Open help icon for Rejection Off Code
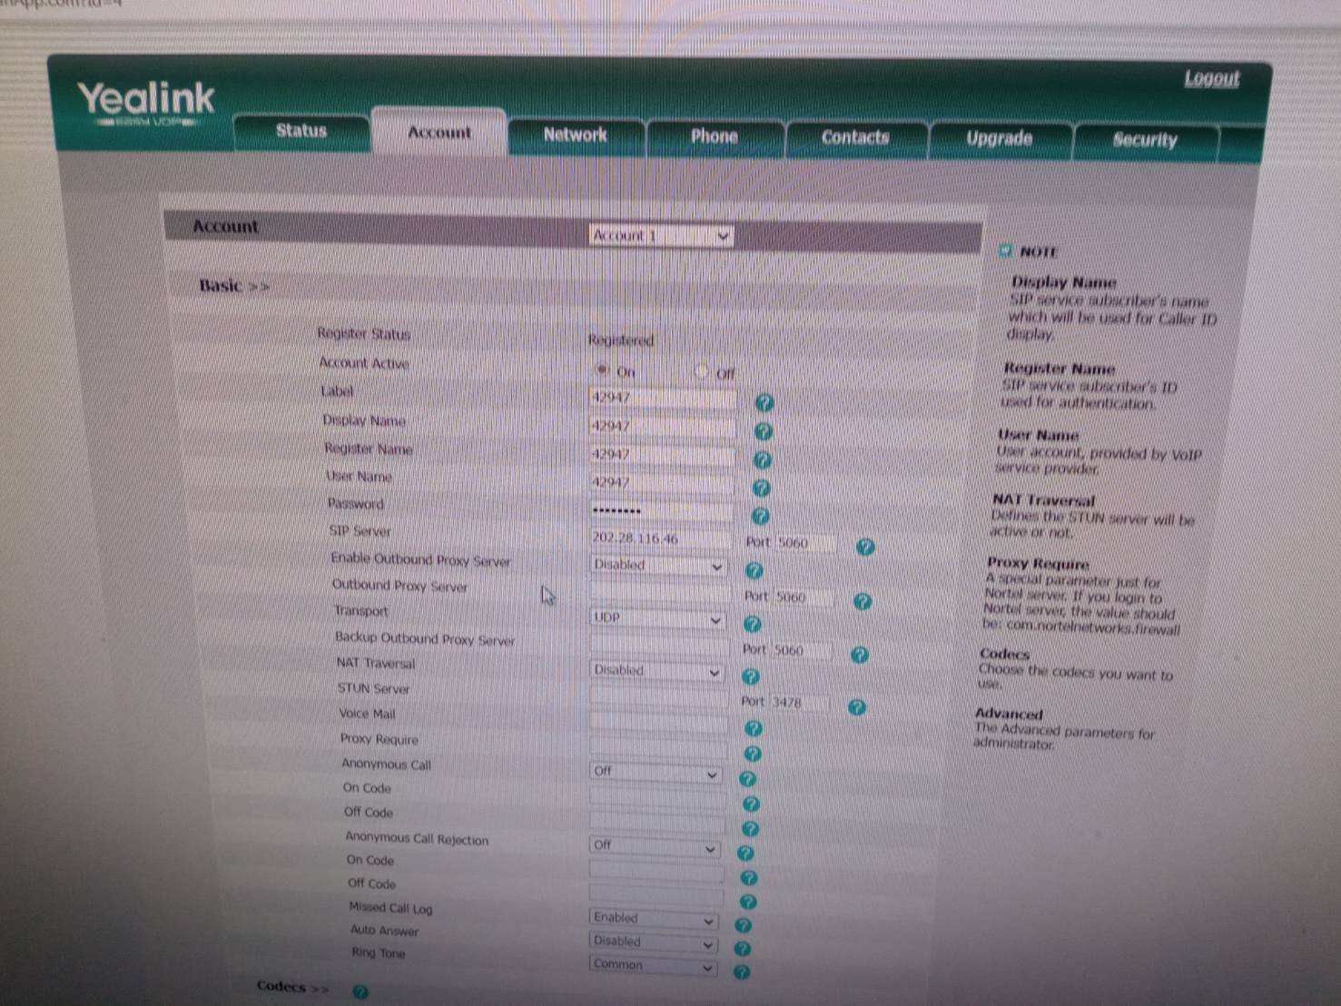 pos(747,902)
